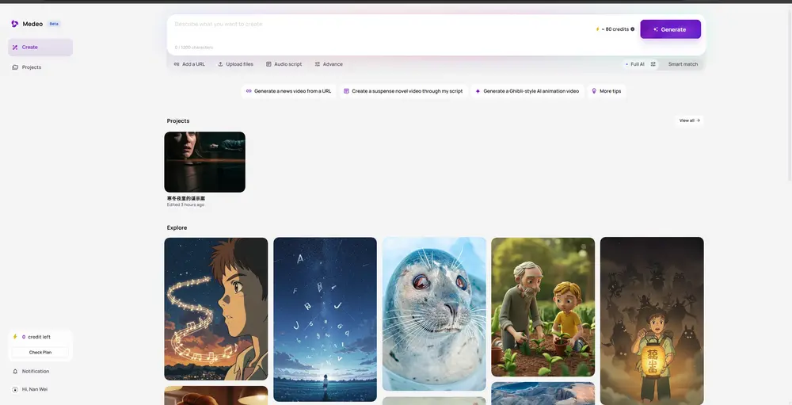Switch to Full AI mode
The width and height of the screenshot is (792, 405).
click(634, 64)
